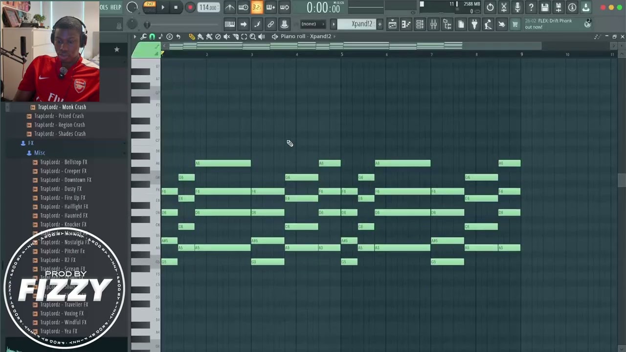626x352 pixels.
Task: Select the selection marquee tool
Action: [x=244, y=37]
